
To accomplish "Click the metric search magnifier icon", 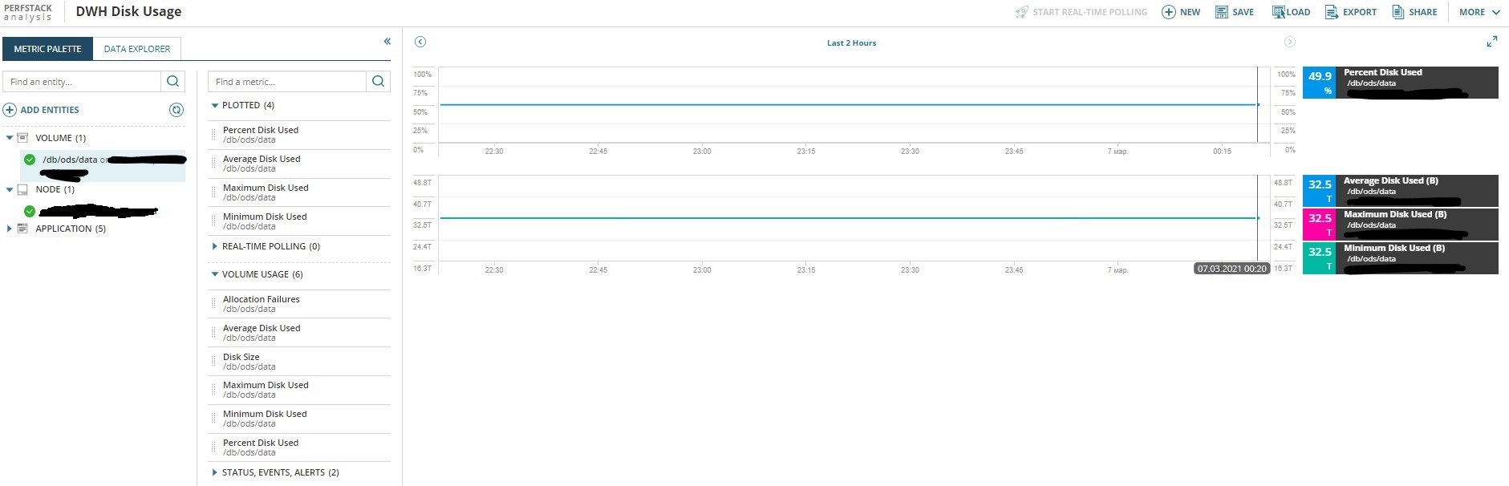I will (378, 81).
